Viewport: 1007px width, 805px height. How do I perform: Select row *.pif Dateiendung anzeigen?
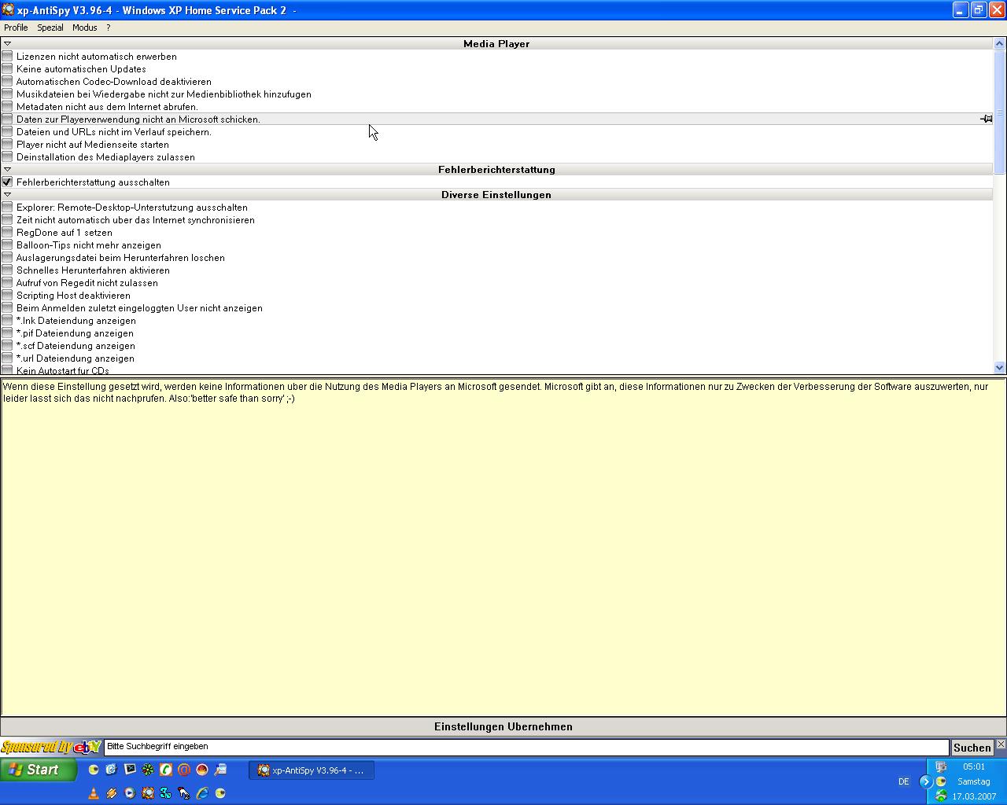coord(496,333)
